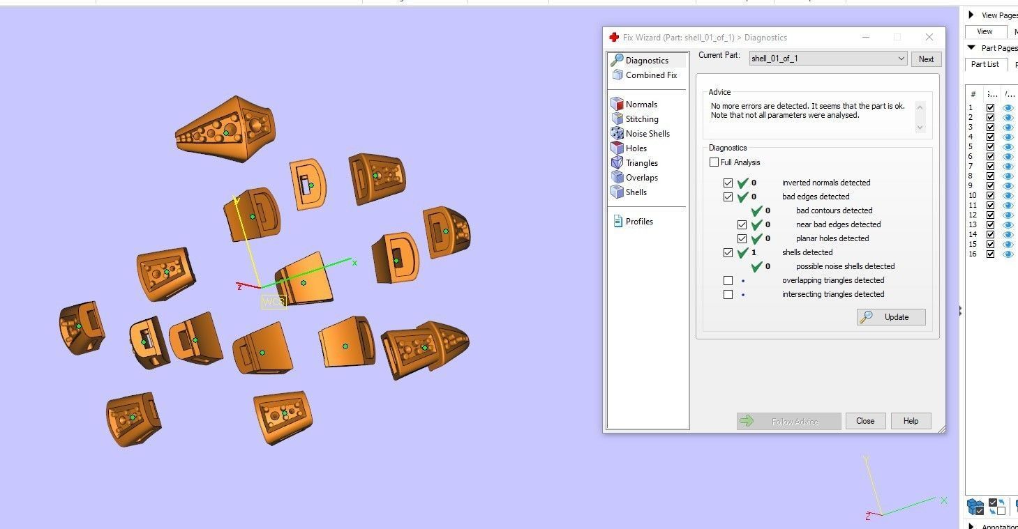Click Close in the Fix Wizard

(865, 421)
